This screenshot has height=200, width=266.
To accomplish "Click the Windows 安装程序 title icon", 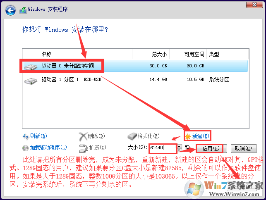I will pos(24,9).
